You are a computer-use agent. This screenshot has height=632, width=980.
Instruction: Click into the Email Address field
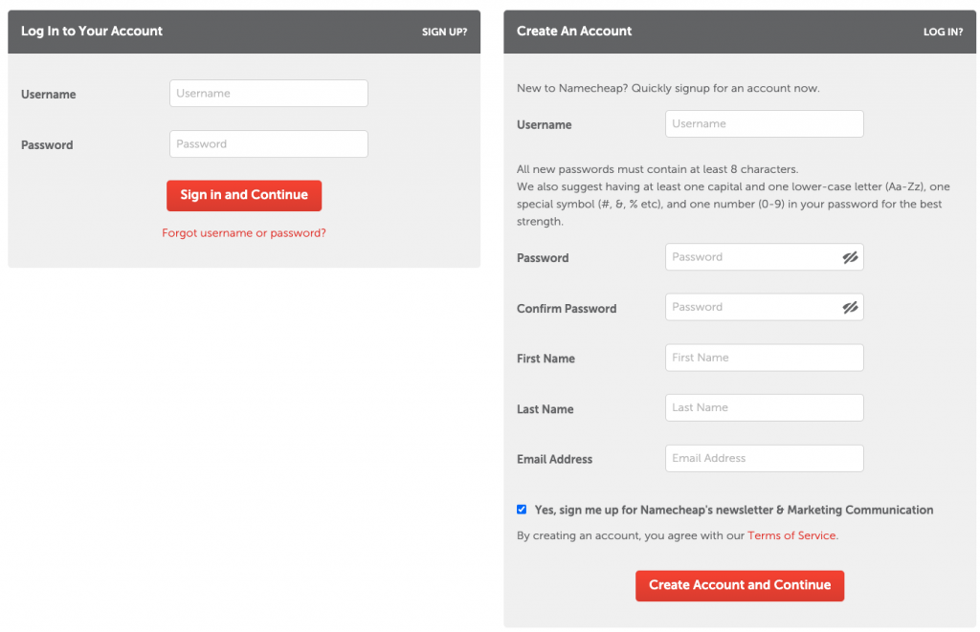click(x=764, y=459)
